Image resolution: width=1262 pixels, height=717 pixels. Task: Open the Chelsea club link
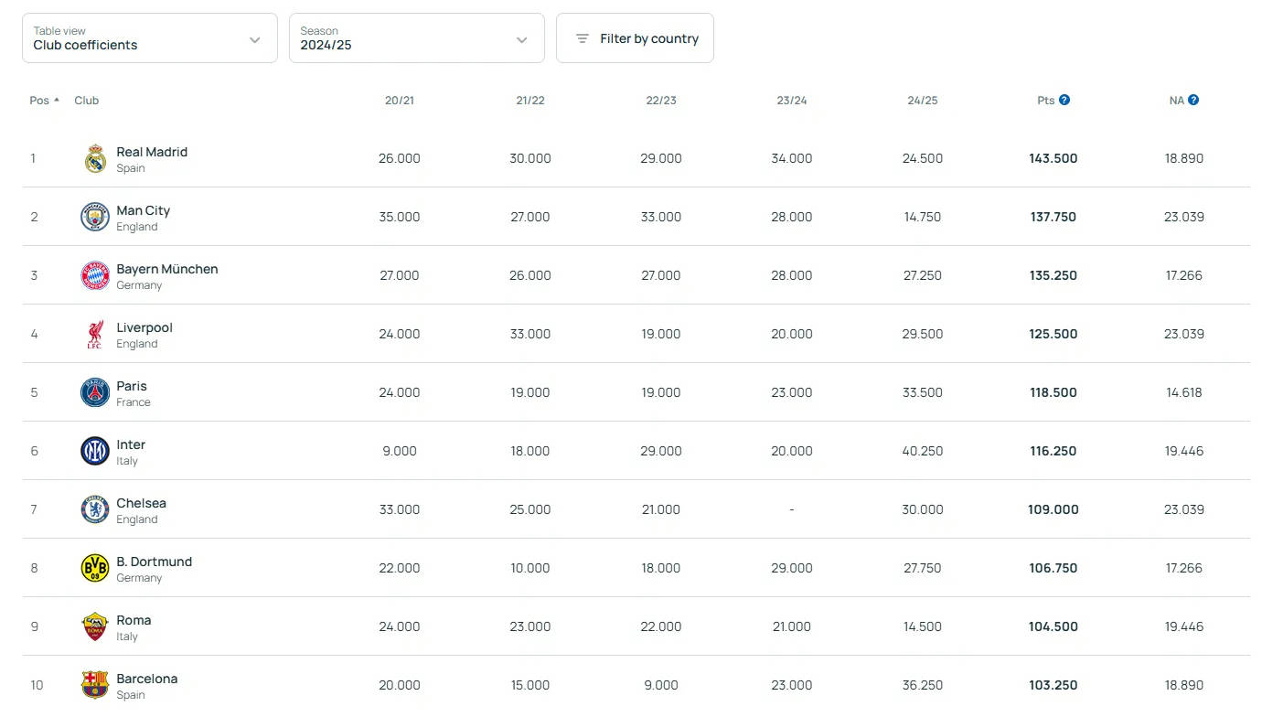(x=142, y=503)
